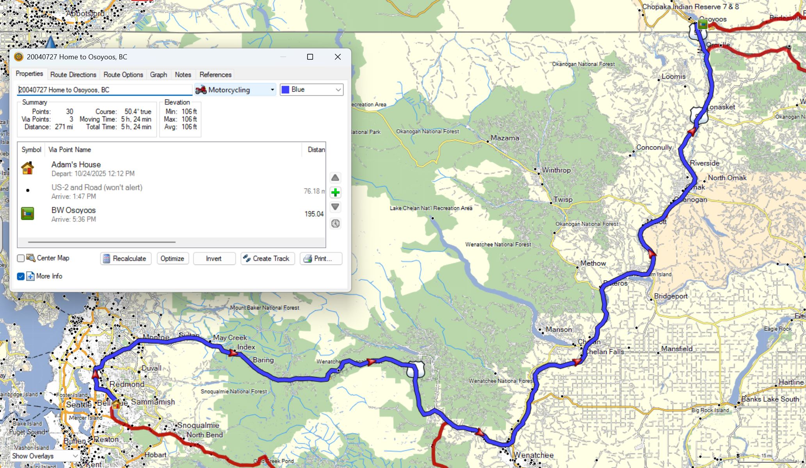
Task: Uncheck the More Info checkbox
Action: [x=21, y=276]
